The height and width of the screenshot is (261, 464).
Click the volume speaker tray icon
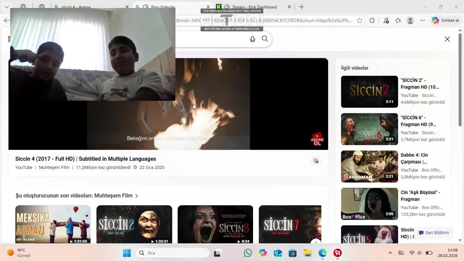(419, 253)
